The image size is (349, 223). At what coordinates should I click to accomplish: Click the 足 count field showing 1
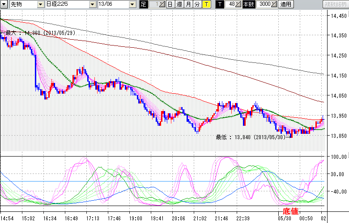[x=153, y=4]
